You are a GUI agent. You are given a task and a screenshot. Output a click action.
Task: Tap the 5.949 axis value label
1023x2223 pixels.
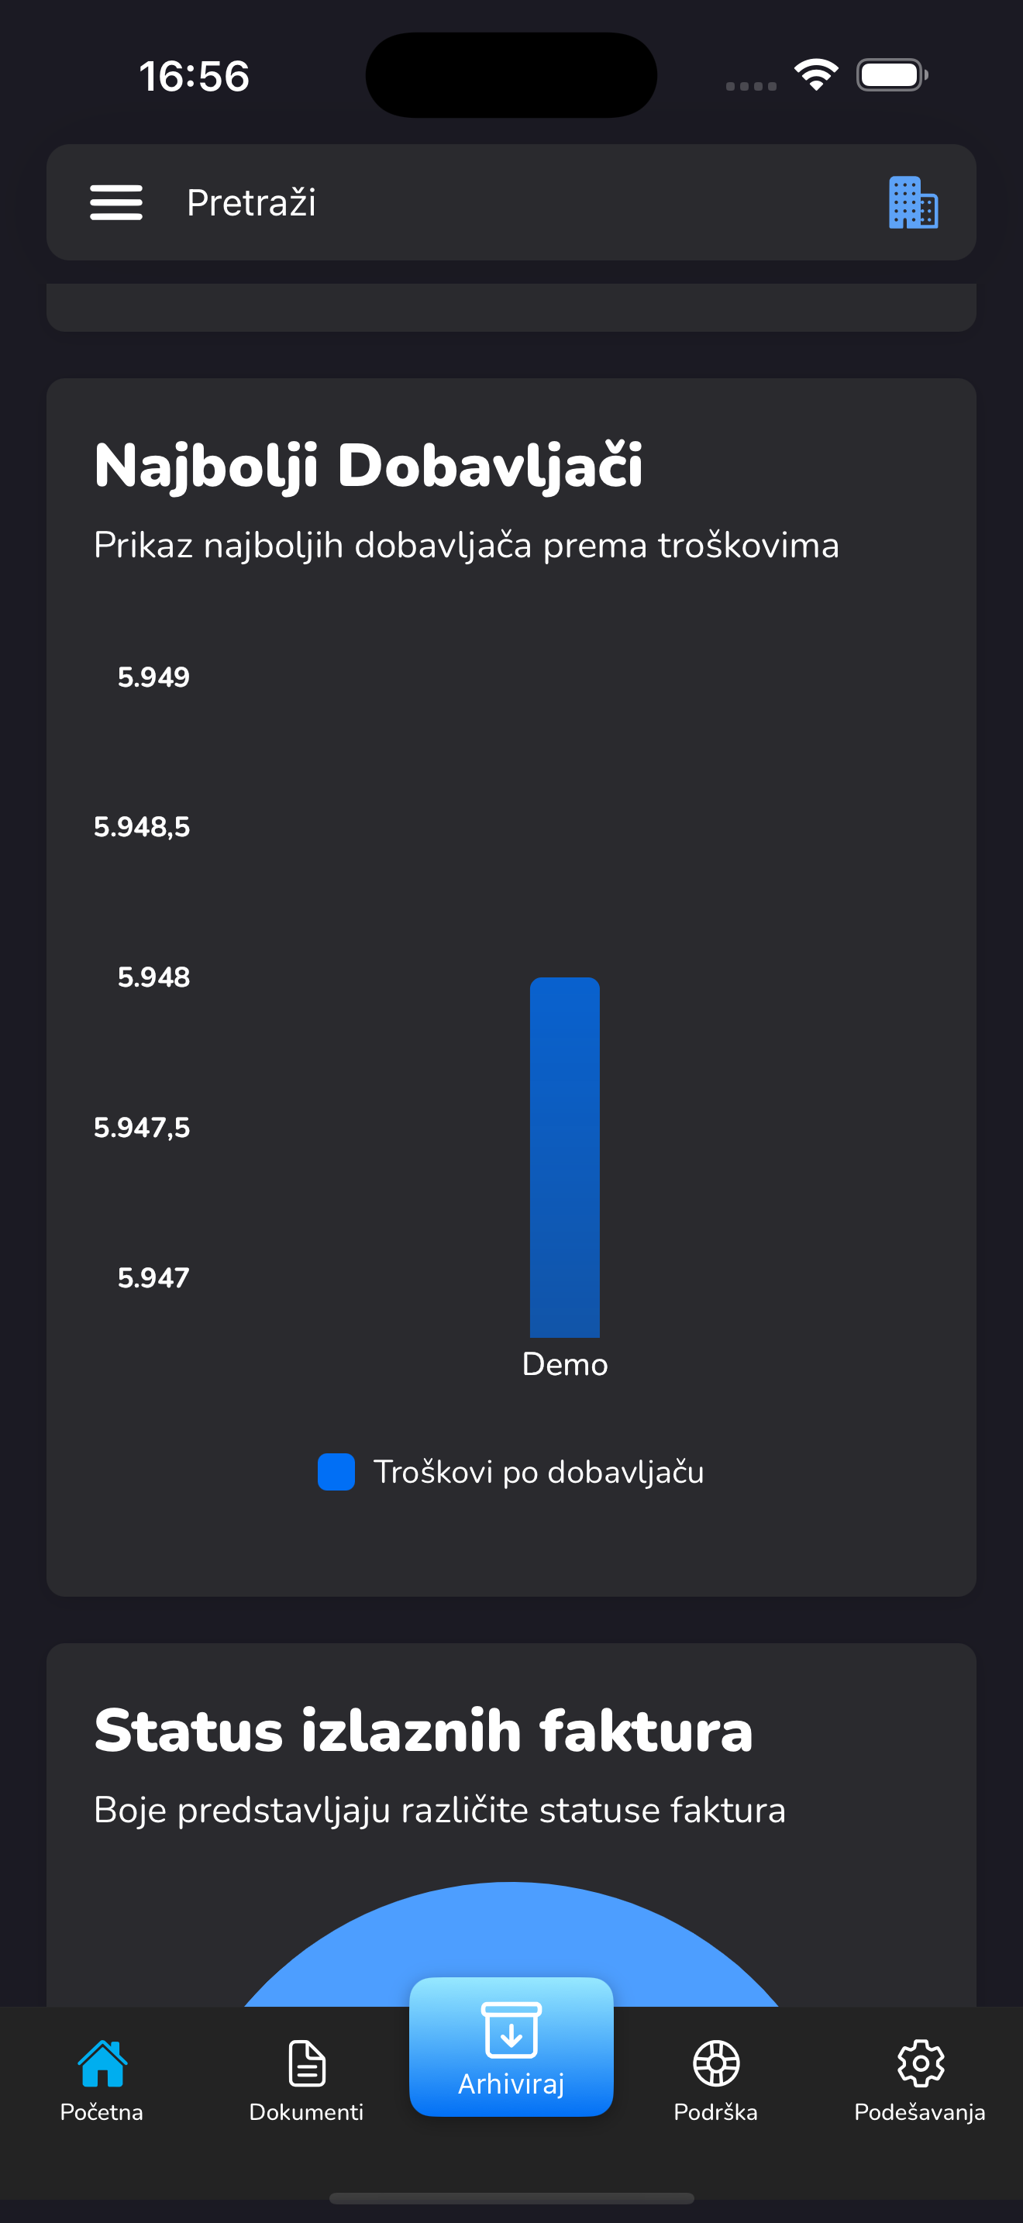point(153,677)
